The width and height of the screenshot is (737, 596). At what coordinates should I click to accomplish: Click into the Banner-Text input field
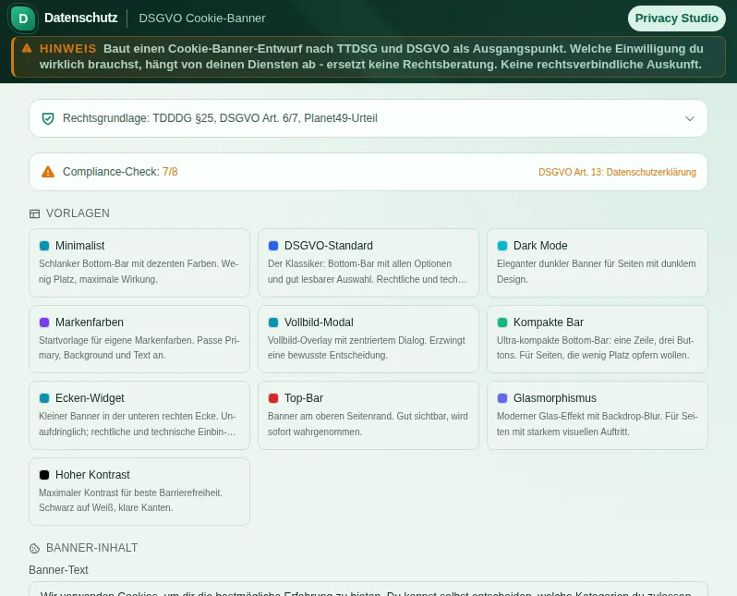368,589
